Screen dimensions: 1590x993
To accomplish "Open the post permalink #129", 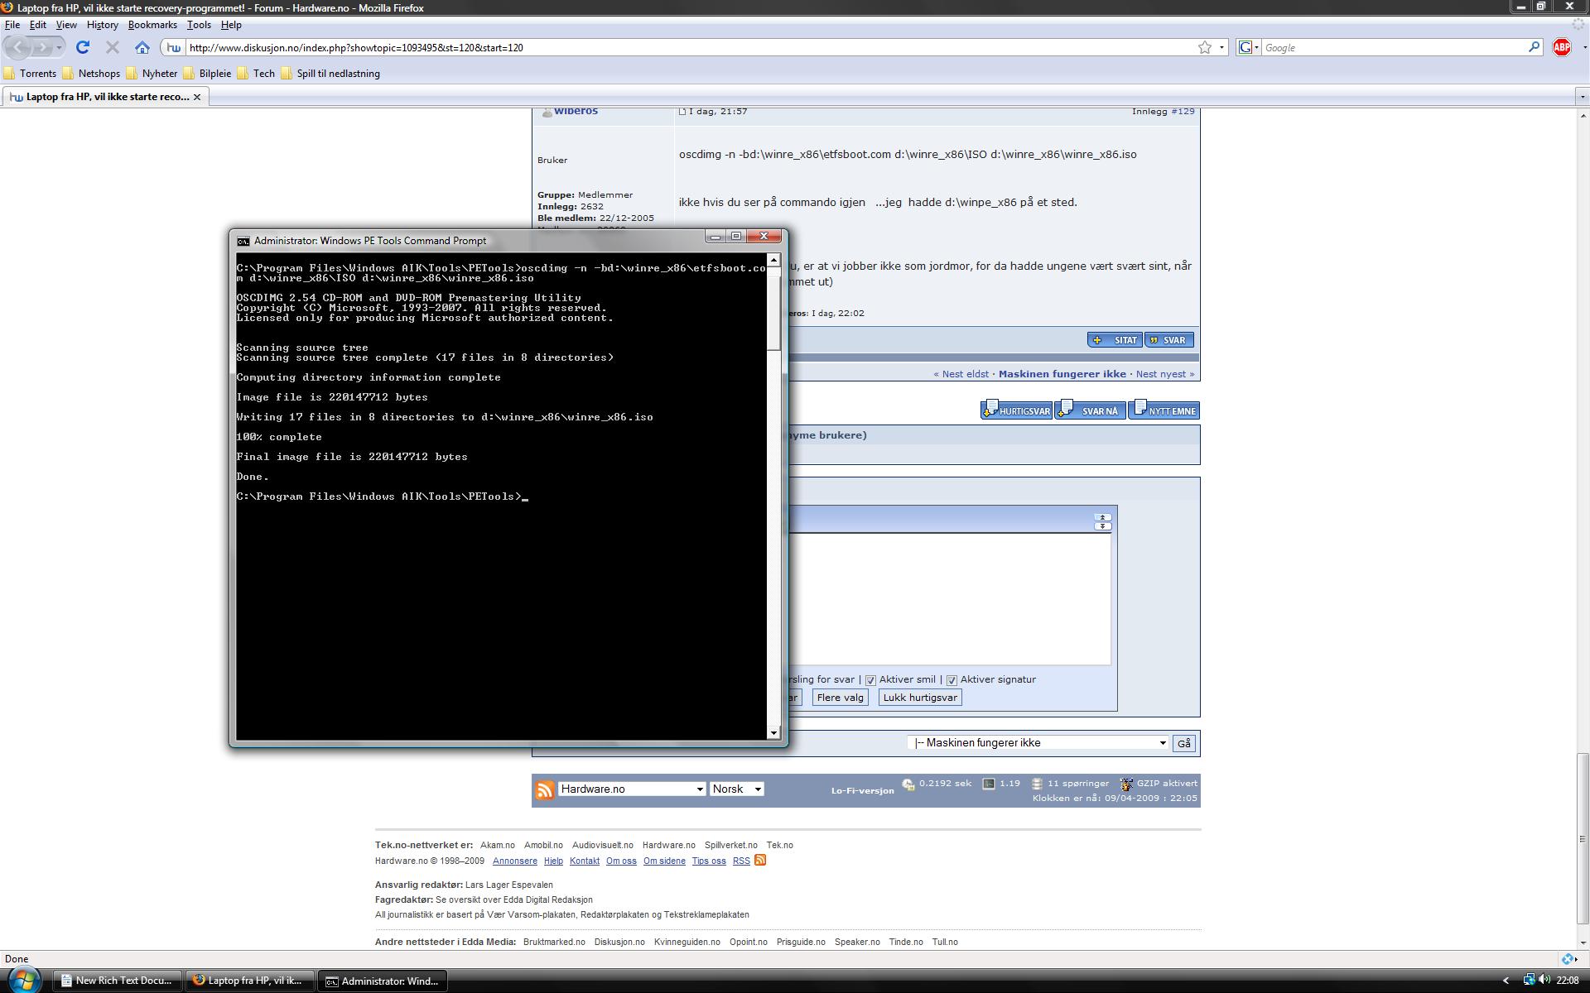I will point(1183,111).
